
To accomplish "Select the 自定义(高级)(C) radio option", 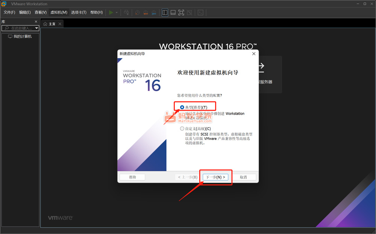I will coord(182,128).
